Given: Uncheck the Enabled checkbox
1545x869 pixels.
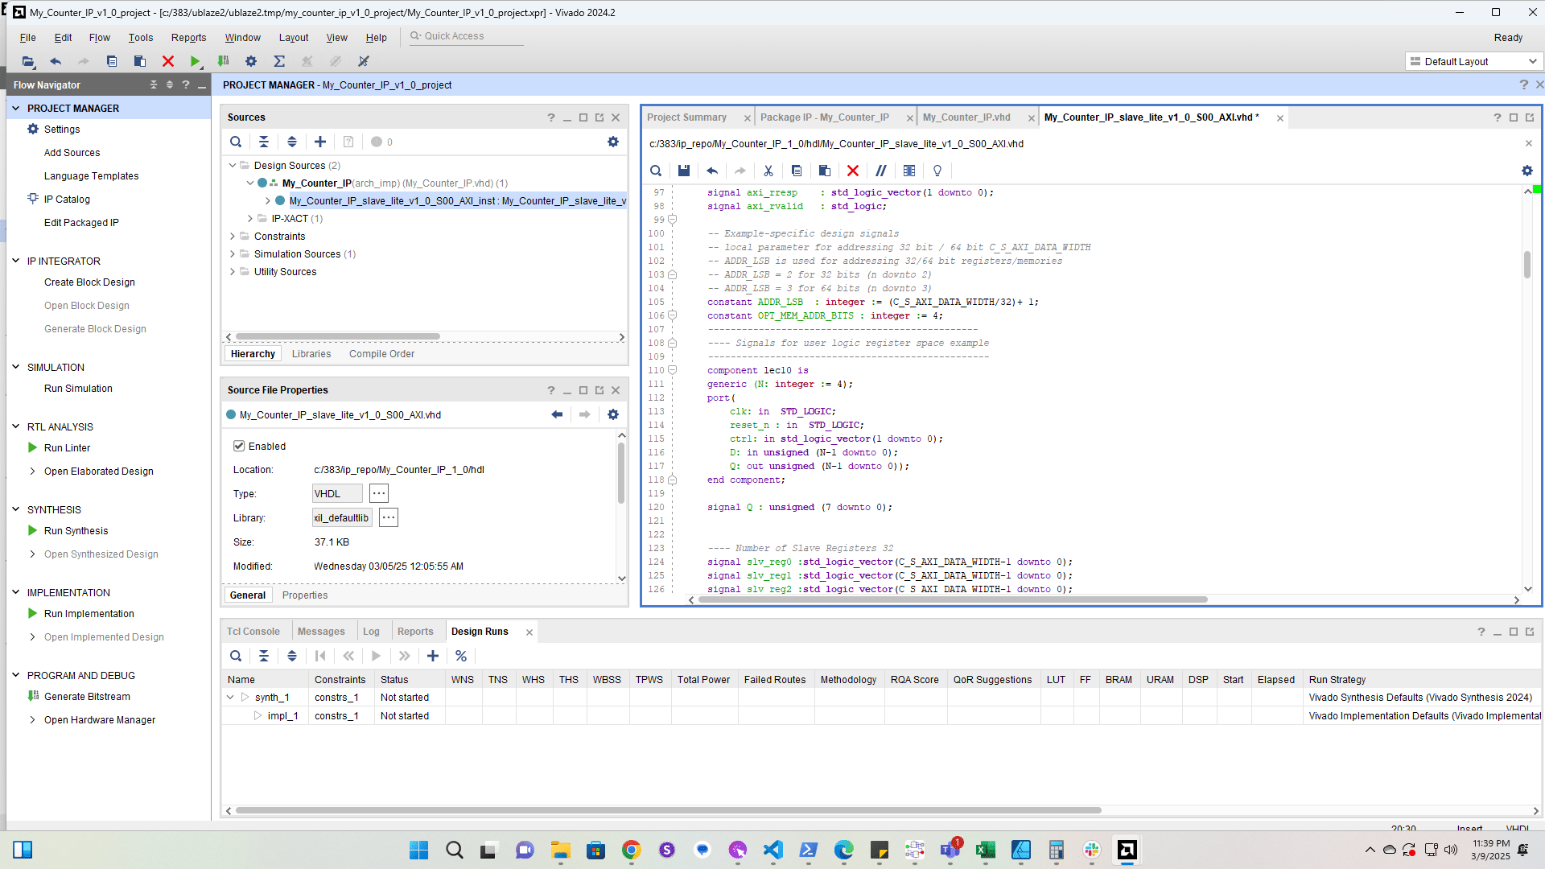Looking at the screenshot, I should (239, 446).
